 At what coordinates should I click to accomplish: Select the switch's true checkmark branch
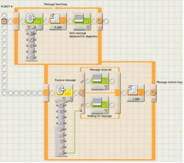coord(82,81)
